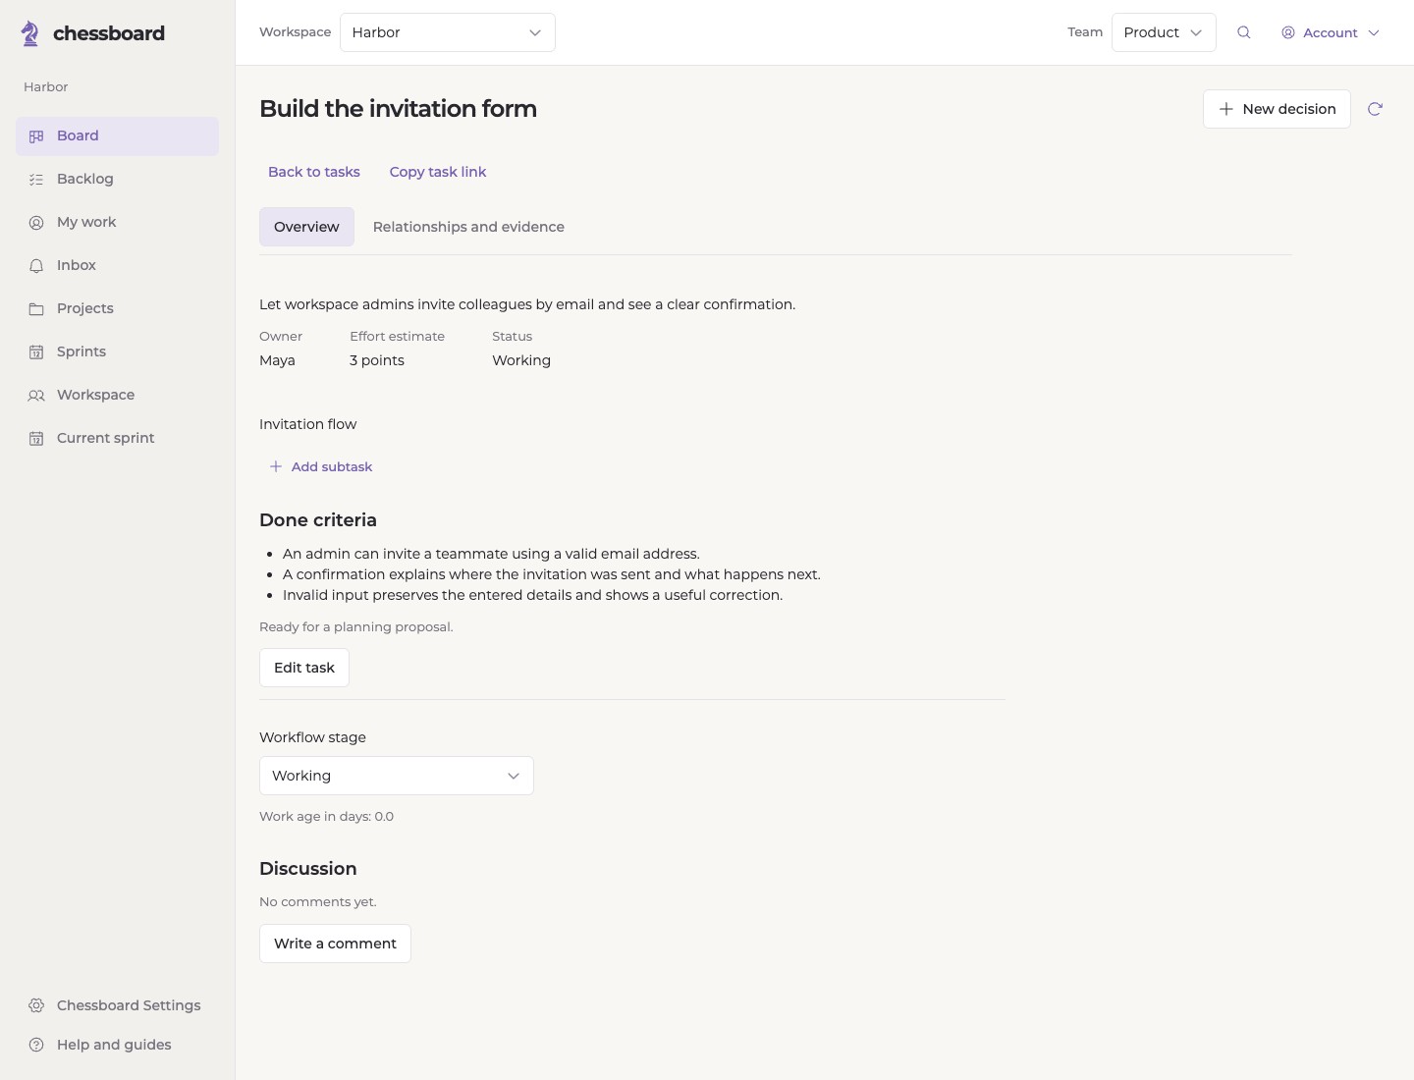Open Chessboard Settings in the sidebar
Screen dimensions: 1414x1080
[117, 1005]
